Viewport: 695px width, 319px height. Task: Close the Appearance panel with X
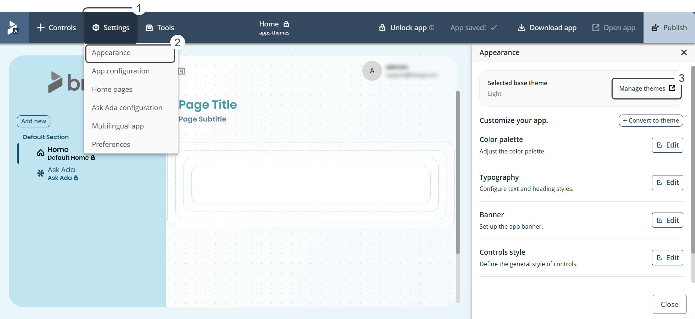(684, 52)
